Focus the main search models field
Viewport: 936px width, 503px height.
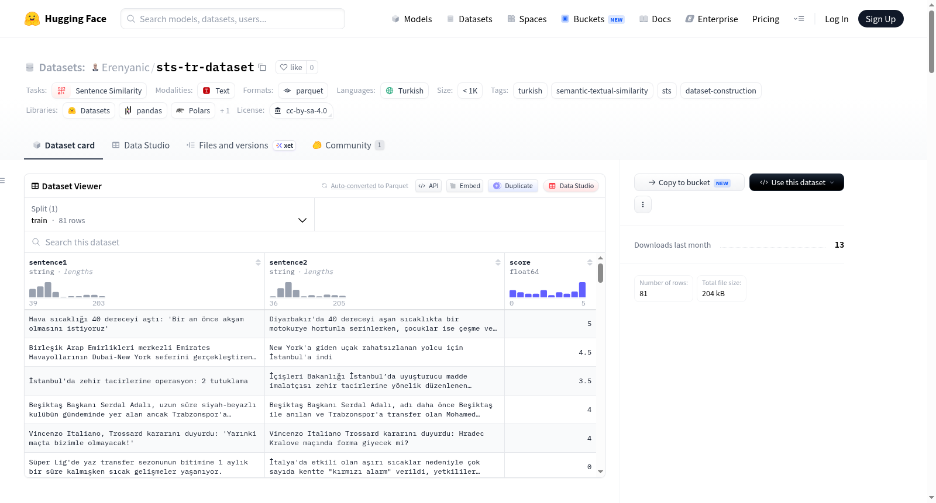(233, 19)
